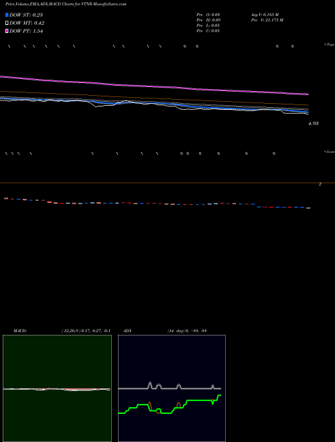This screenshot has height=442, width=335.
Task: Click the white DOW MT legend swatch
Action: click(x=7, y=23)
